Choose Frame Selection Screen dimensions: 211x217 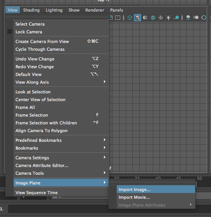tap(61, 115)
